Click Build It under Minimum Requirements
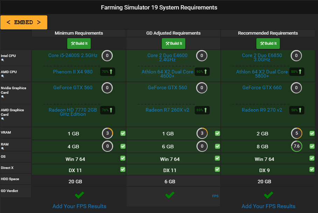Viewport: 318px width, 213px height. click(x=79, y=43)
